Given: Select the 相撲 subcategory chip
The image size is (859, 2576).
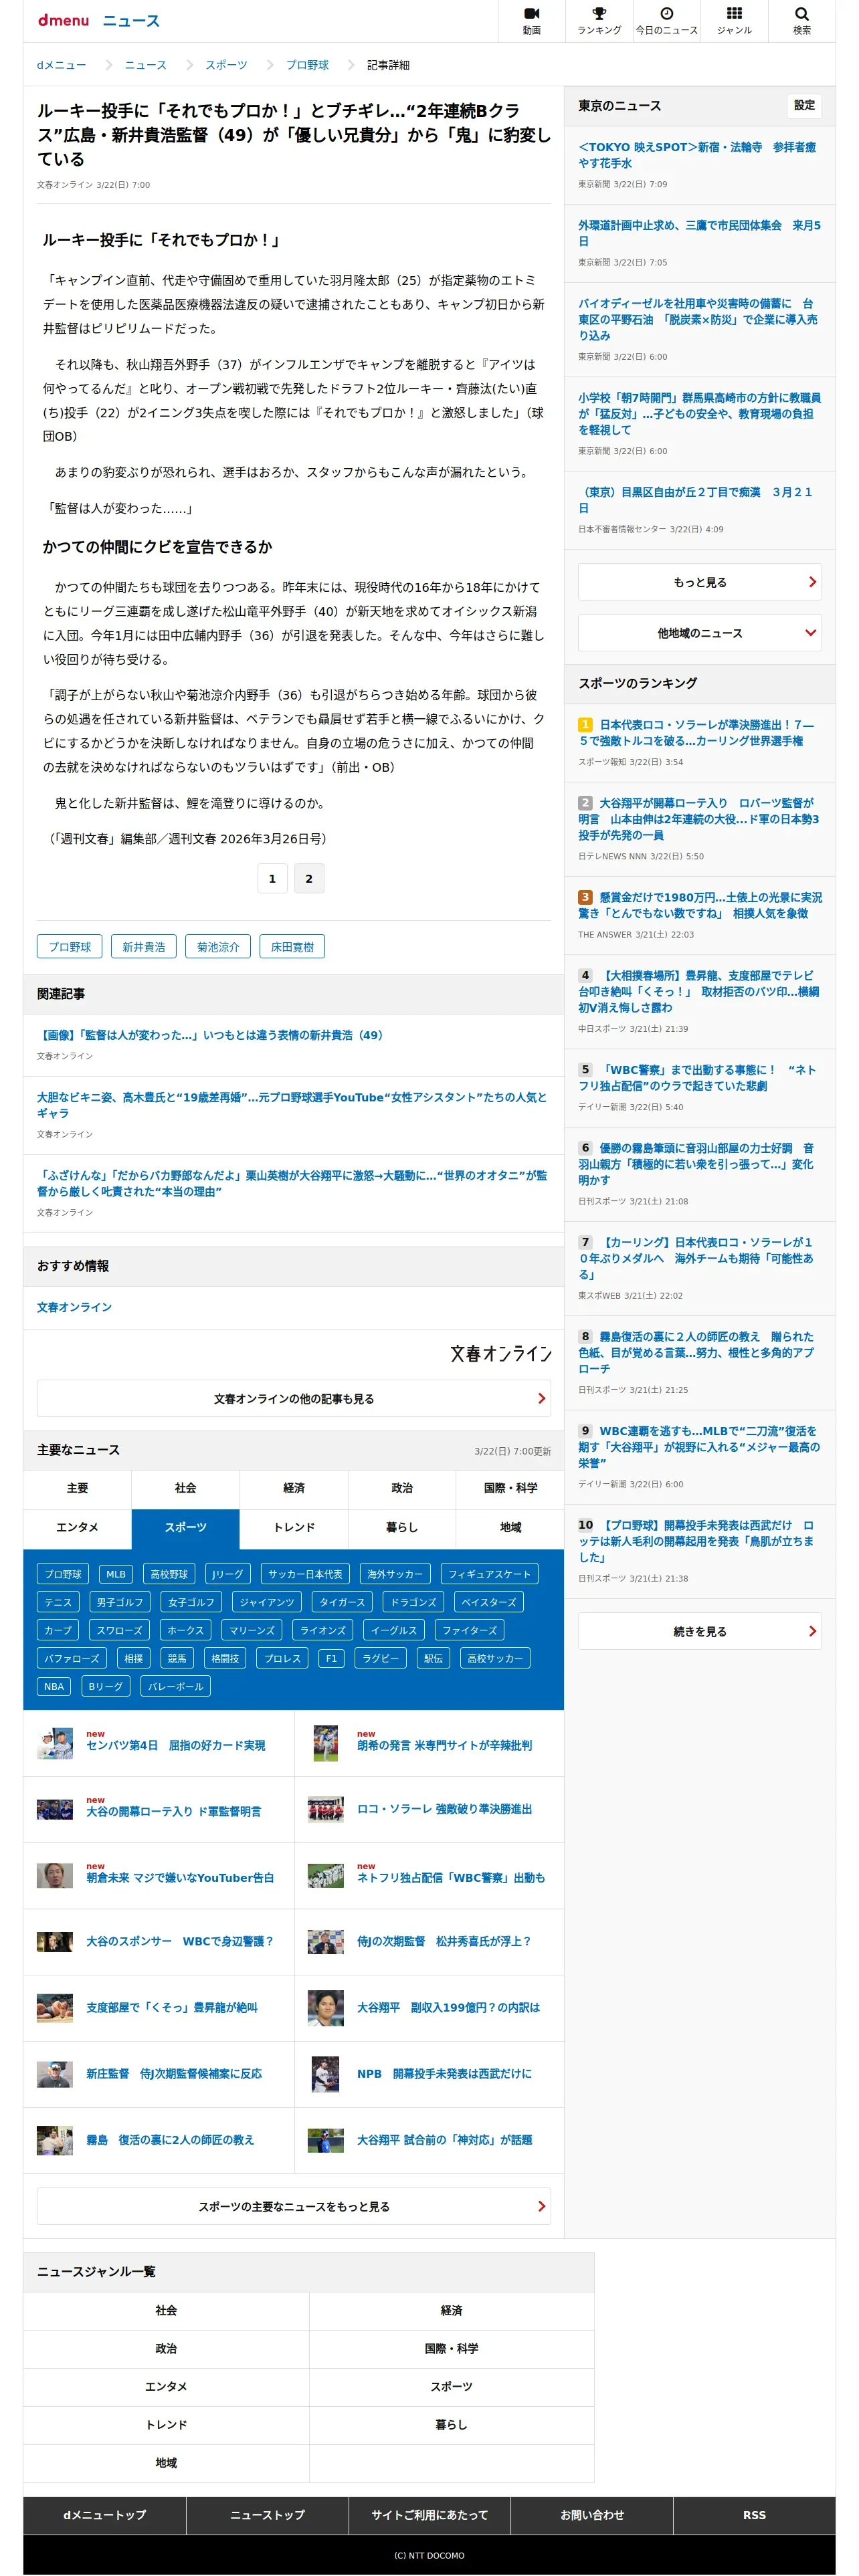Looking at the screenshot, I should pos(133,1658).
